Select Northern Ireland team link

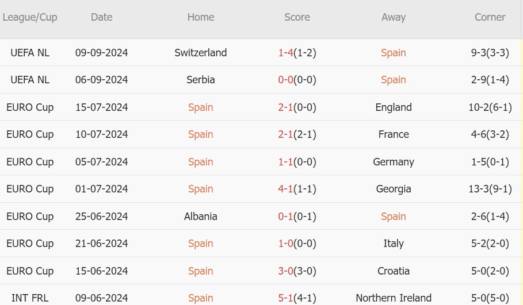pyautogui.click(x=394, y=298)
